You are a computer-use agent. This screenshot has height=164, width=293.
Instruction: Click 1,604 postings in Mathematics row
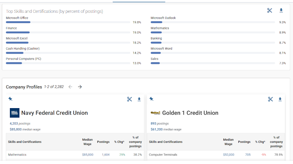pos(105,155)
